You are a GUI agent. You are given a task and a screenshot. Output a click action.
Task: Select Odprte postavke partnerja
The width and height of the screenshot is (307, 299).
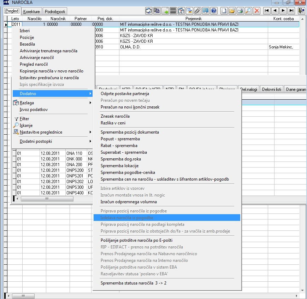pos(125,94)
